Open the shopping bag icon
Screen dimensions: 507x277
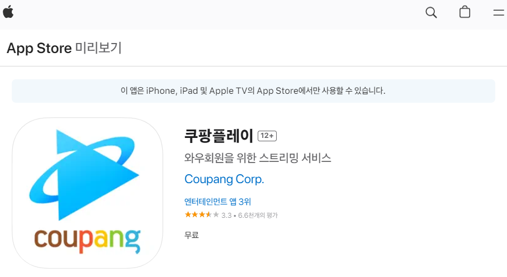[x=465, y=12]
